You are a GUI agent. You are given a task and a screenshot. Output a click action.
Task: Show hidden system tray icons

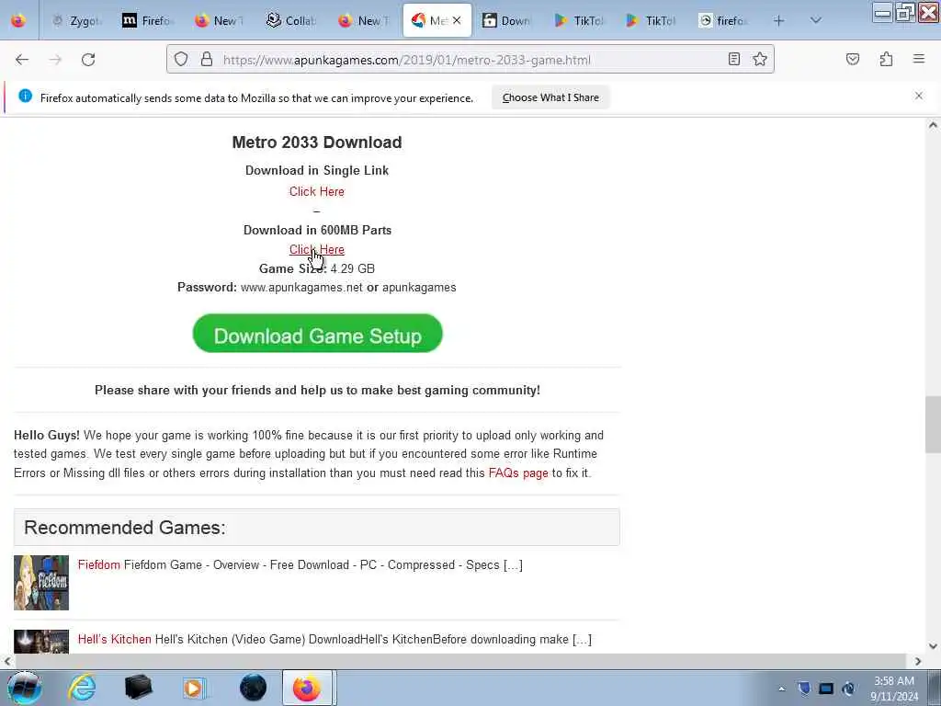(781, 689)
